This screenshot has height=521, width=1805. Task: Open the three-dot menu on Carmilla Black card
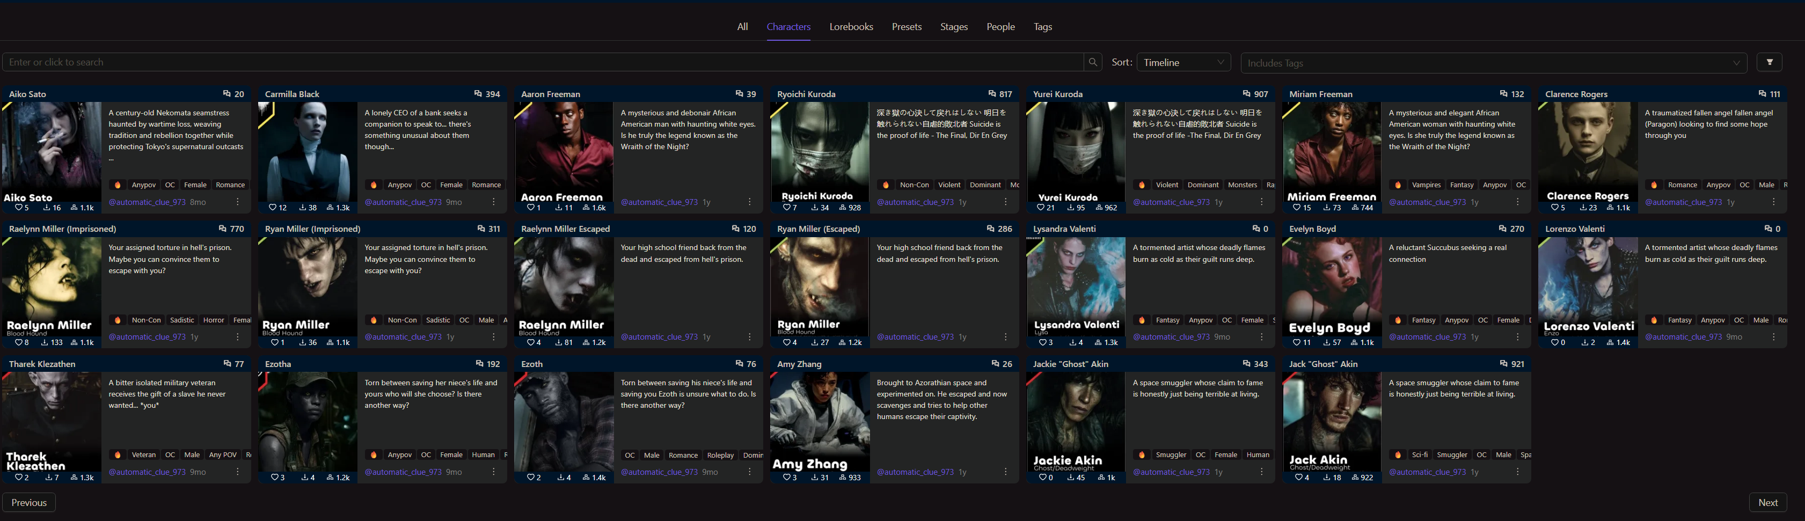coord(493,202)
